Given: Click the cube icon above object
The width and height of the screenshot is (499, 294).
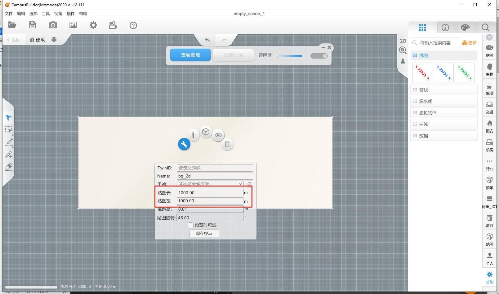Looking at the screenshot, I should [x=206, y=132].
